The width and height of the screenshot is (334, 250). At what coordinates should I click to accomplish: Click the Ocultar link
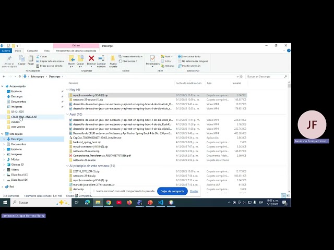(194, 191)
